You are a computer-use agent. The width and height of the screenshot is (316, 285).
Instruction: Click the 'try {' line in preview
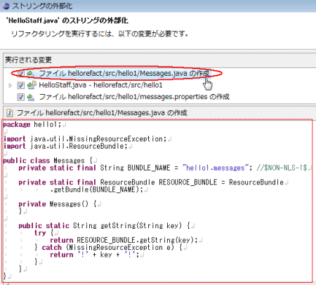click(x=44, y=233)
